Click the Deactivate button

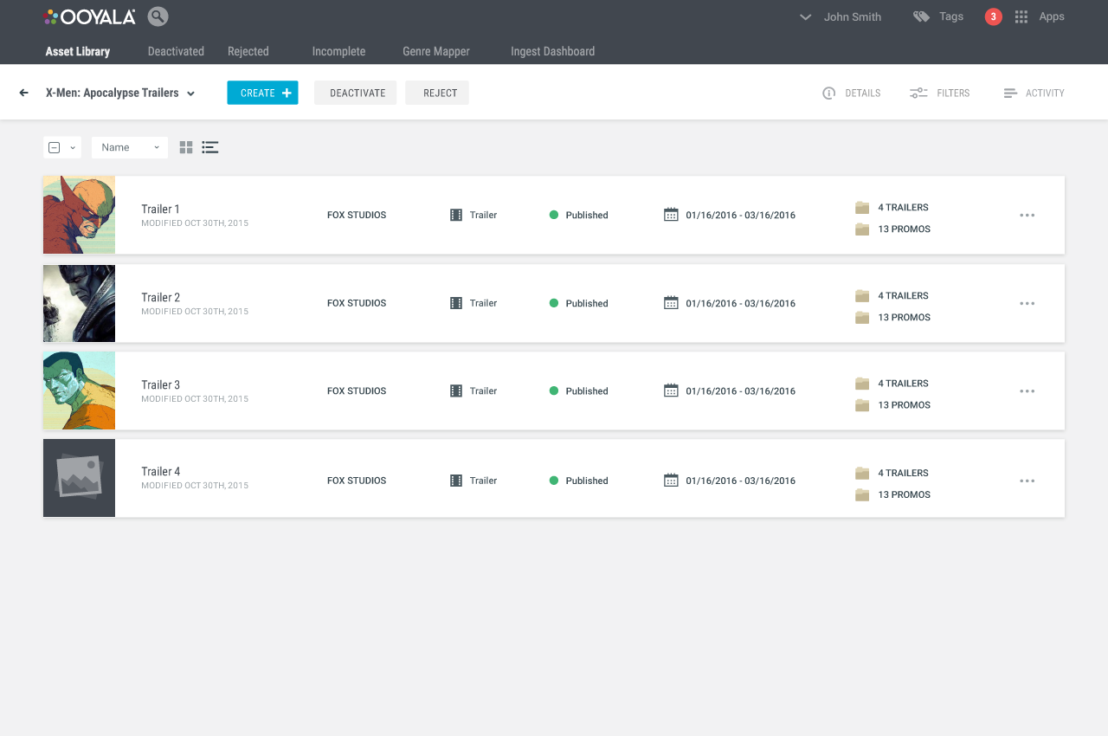pos(356,93)
